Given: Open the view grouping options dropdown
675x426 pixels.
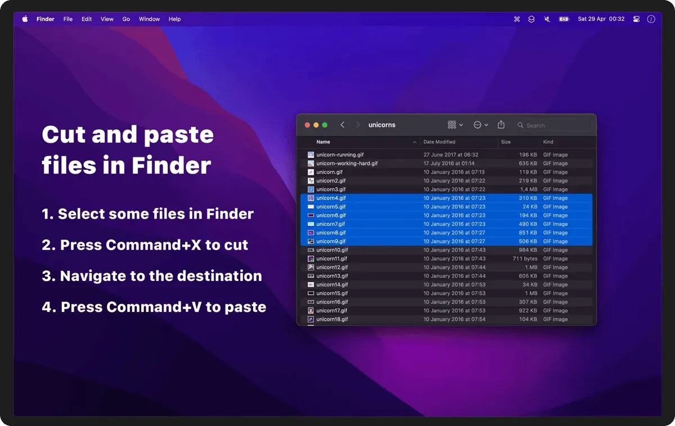Looking at the screenshot, I should coord(455,125).
